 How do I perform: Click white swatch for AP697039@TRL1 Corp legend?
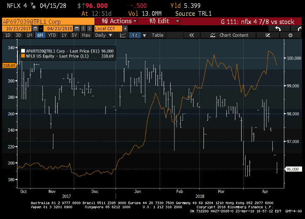coord(23,51)
